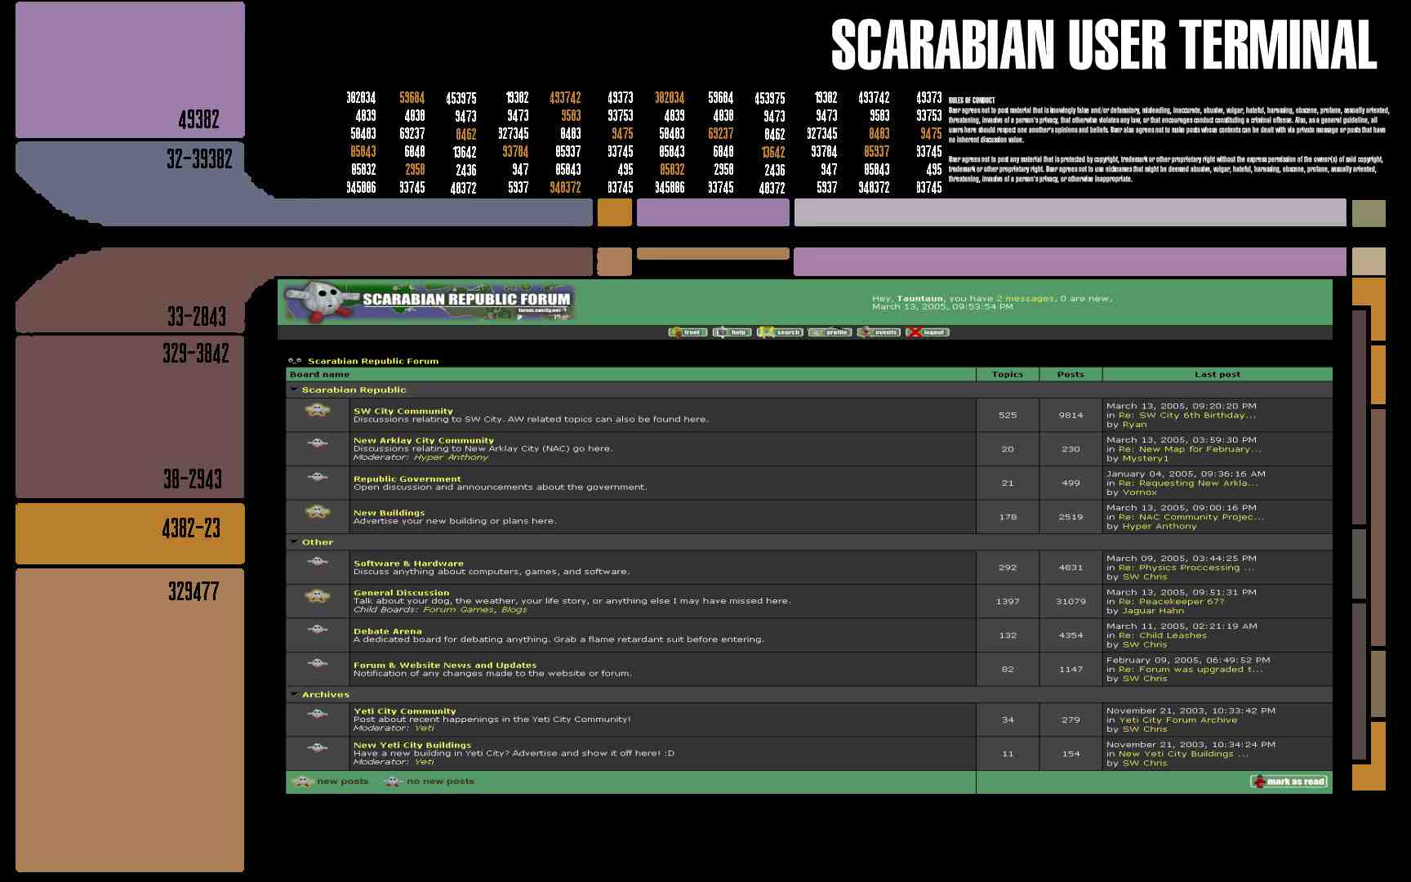Open Forum & Website News and Updates board
The image size is (1411, 882).
pyautogui.click(x=445, y=666)
